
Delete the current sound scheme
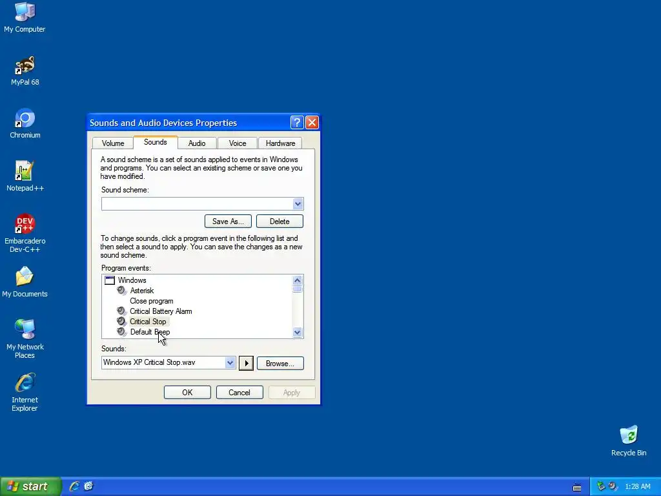pos(280,222)
